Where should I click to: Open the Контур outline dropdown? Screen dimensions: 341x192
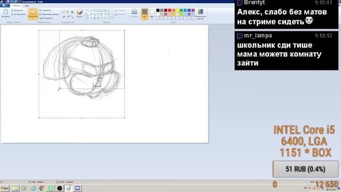click(121, 11)
